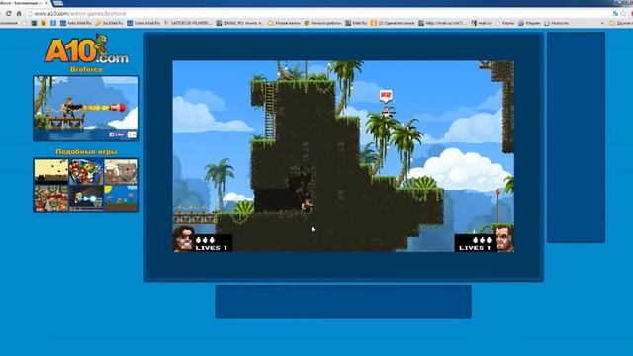Bookmark this page with the star icon
This screenshot has width=633, height=356.
pos(624,13)
